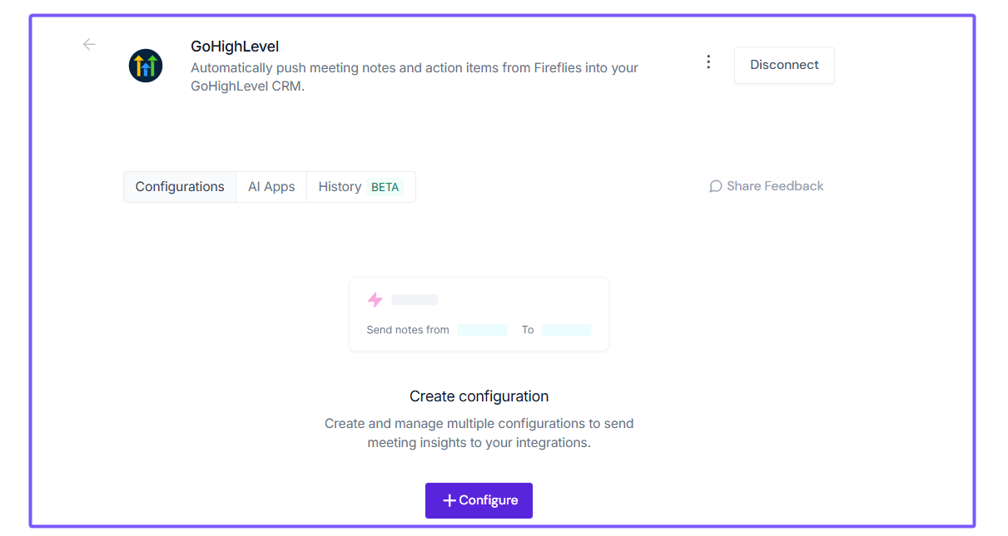Select the History tab
1008x536 pixels.
click(340, 187)
